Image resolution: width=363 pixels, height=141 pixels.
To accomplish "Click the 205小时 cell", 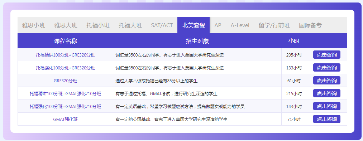I will (x=294, y=55).
